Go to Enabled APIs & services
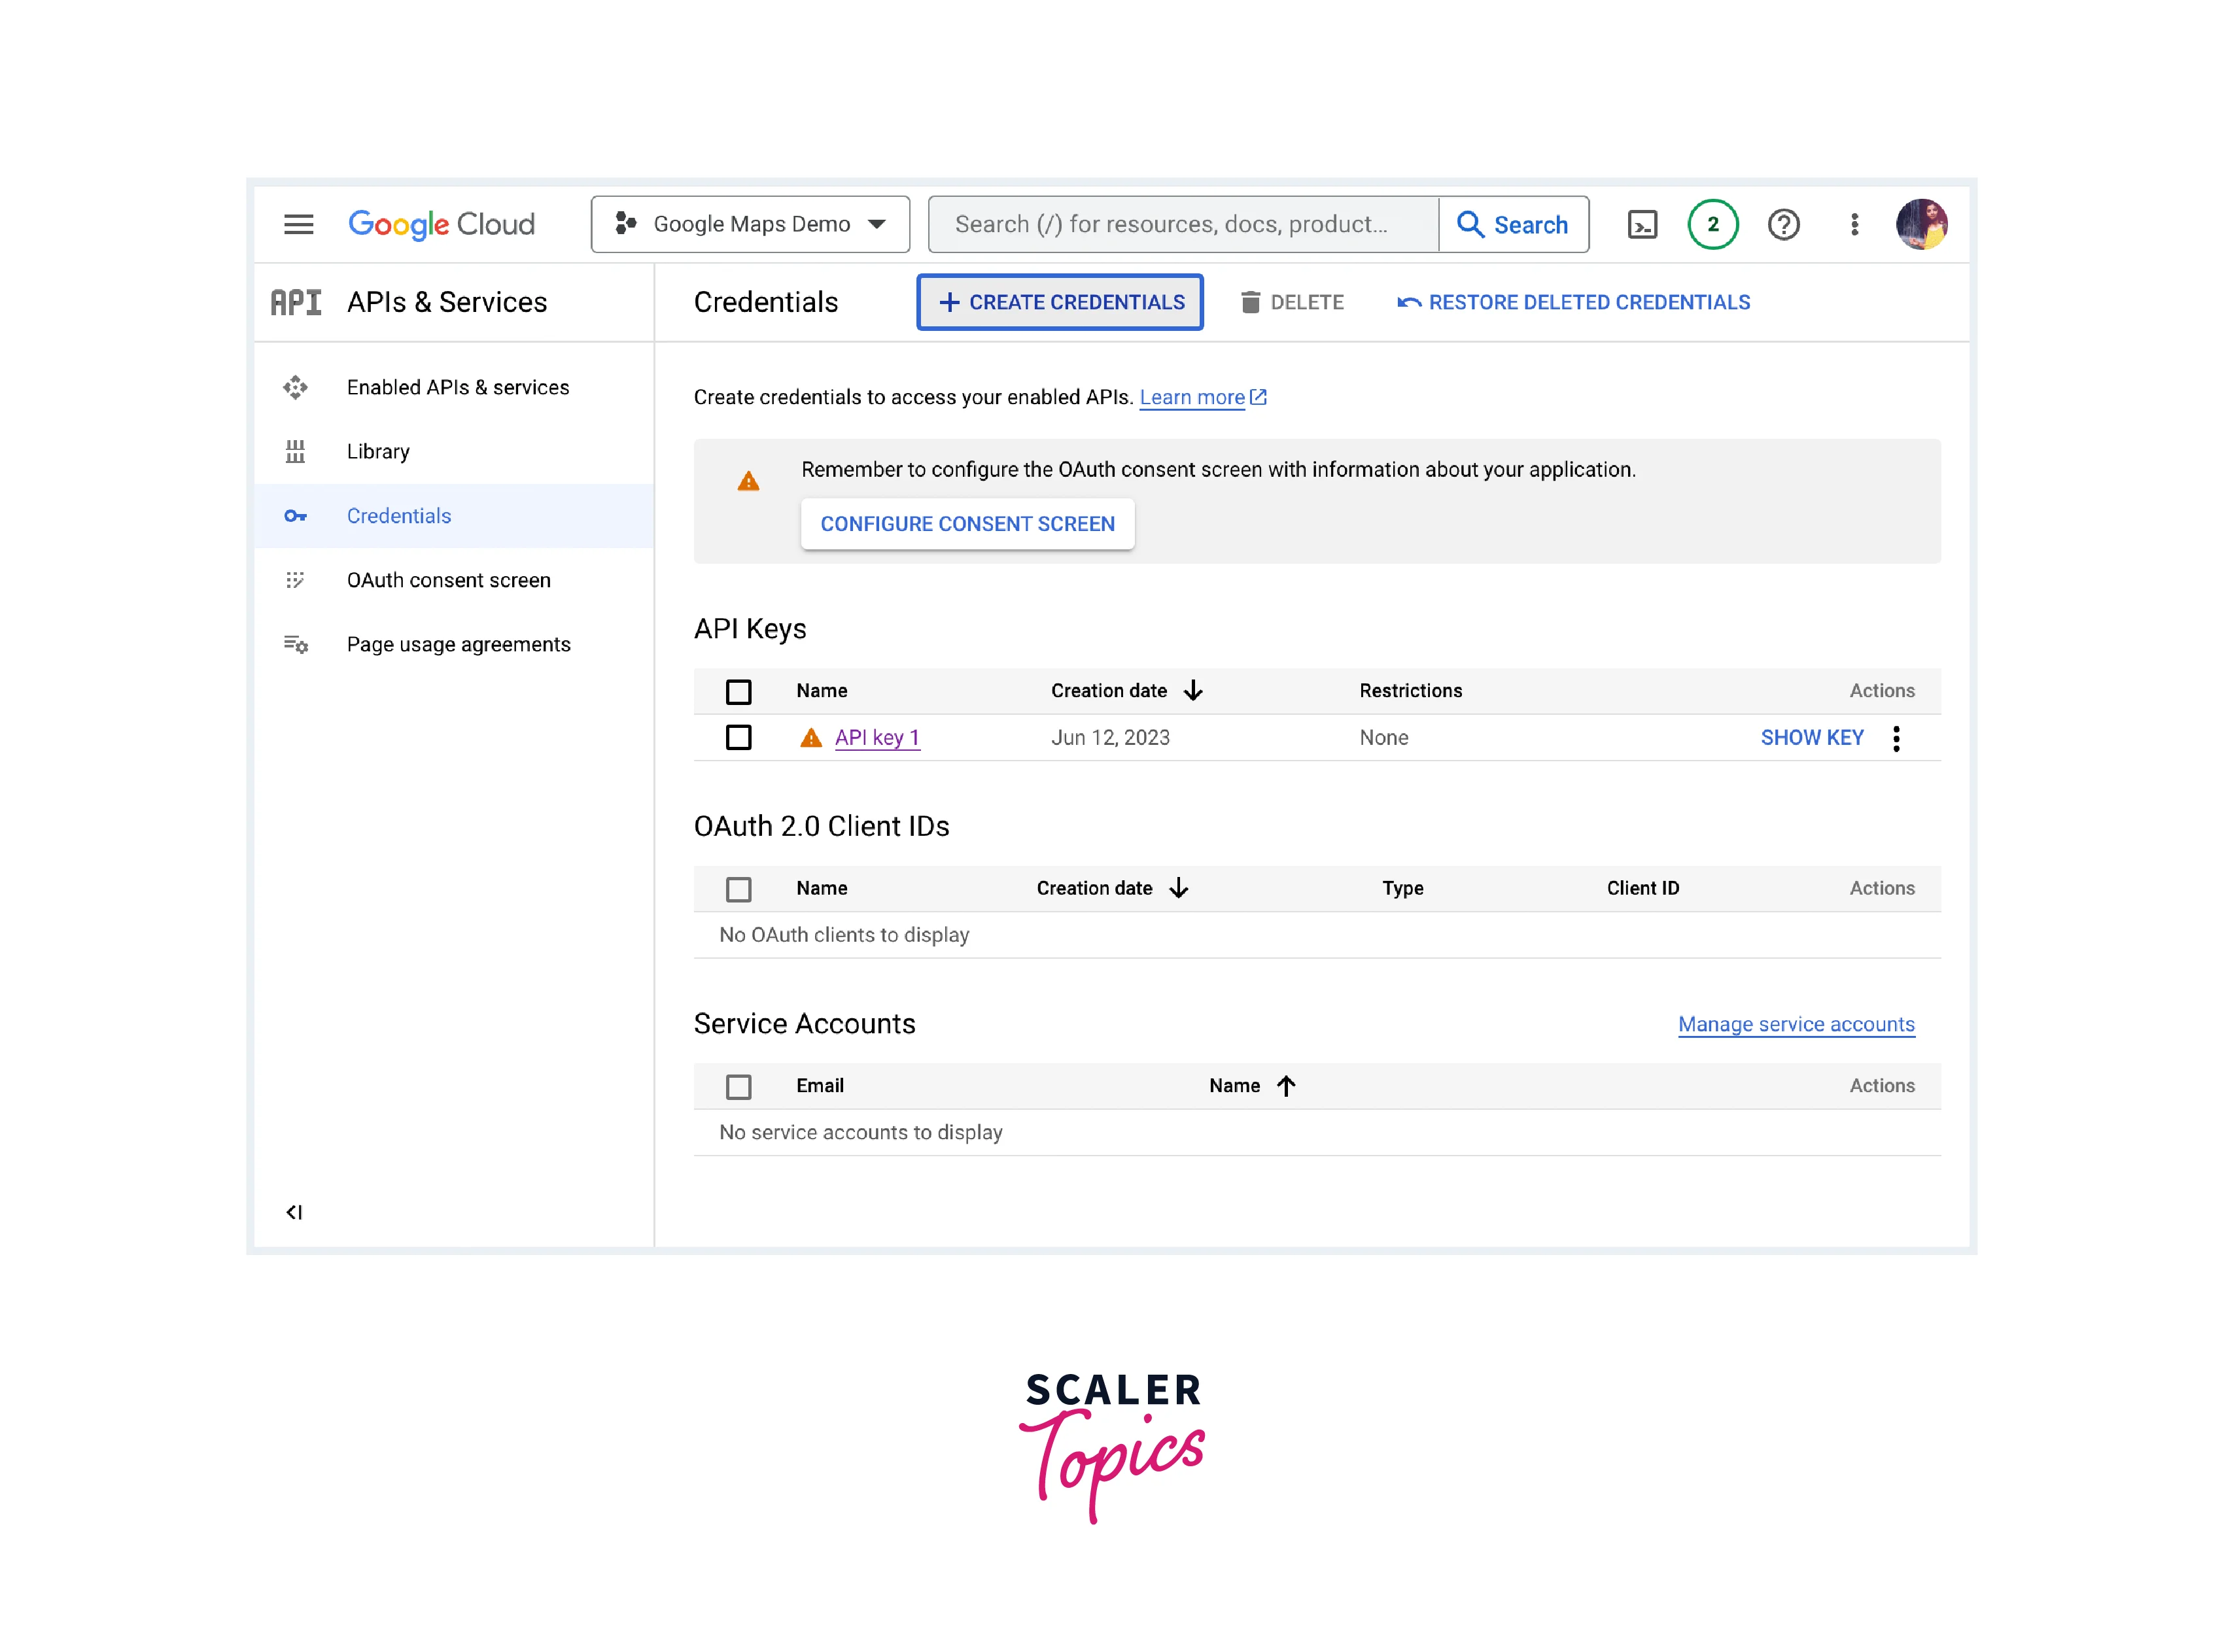Viewport: 2224px width, 1650px height. 458,388
